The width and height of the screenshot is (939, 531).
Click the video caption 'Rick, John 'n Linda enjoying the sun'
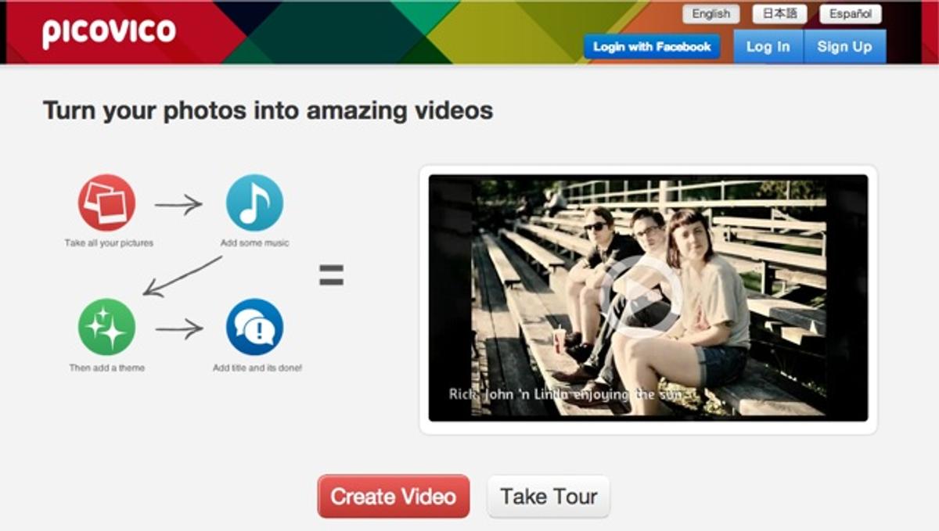pos(565,394)
